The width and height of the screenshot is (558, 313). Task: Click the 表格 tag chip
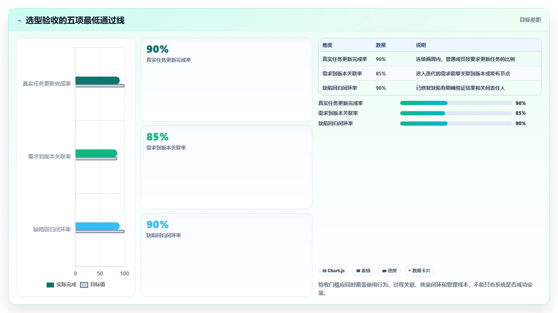coord(363,271)
